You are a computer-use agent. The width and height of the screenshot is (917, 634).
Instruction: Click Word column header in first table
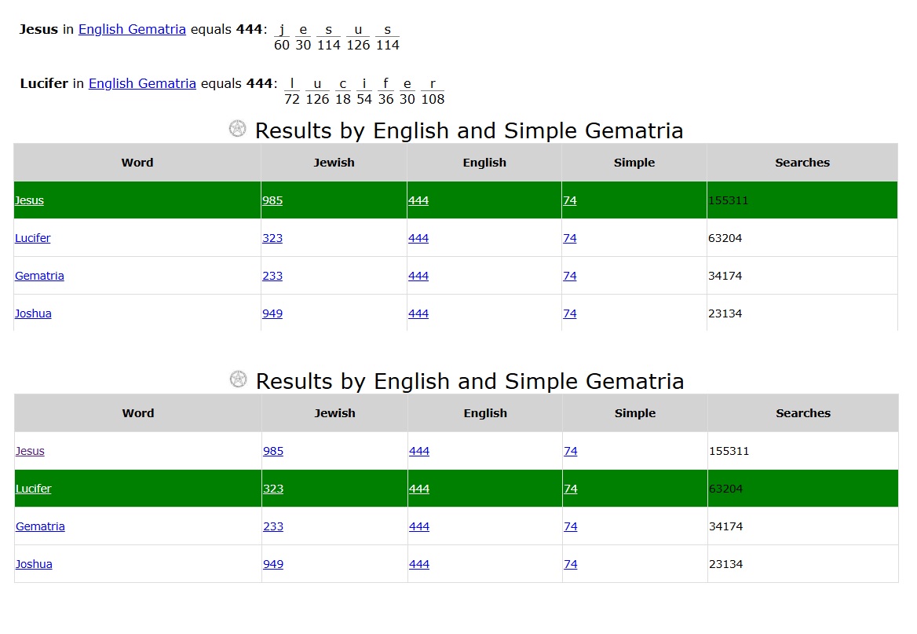point(137,163)
